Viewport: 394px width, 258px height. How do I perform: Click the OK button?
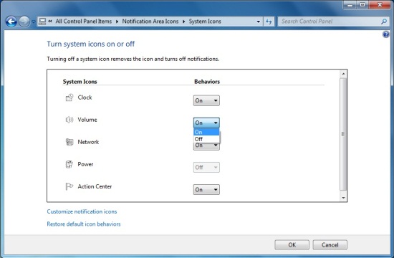292,245
